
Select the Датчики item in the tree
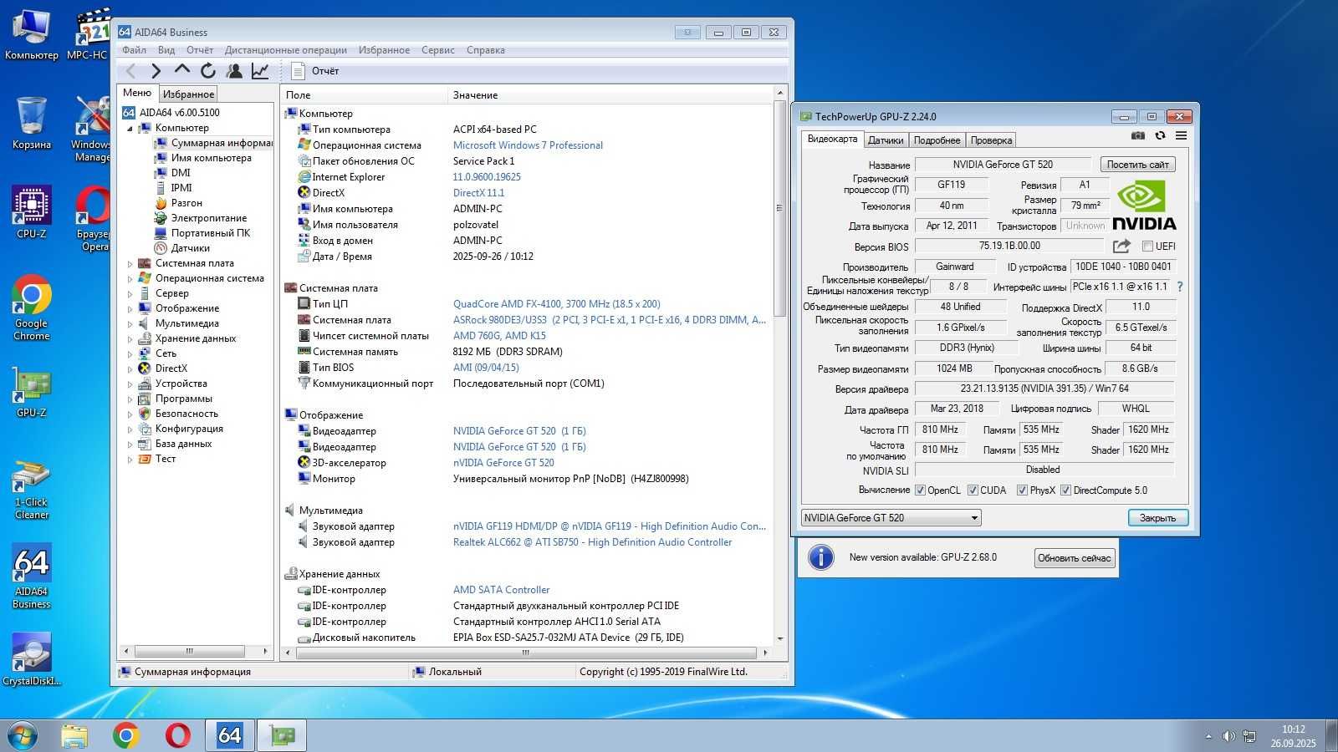pyautogui.click(x=190, y=248)
